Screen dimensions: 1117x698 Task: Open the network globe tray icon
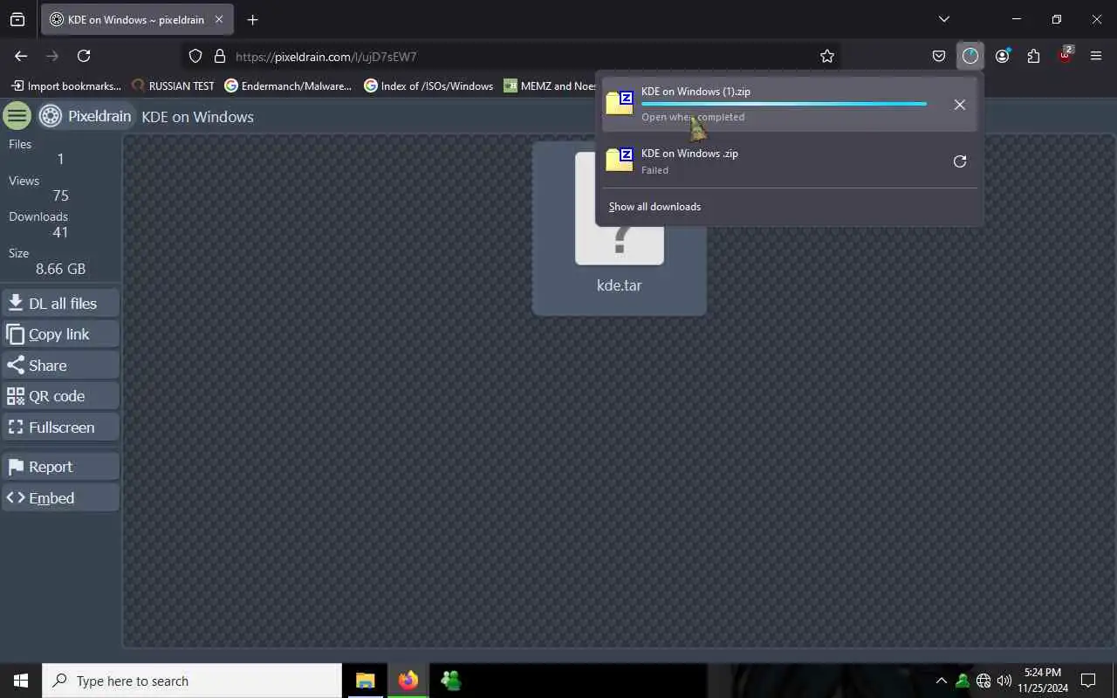(x=983, y=681)
